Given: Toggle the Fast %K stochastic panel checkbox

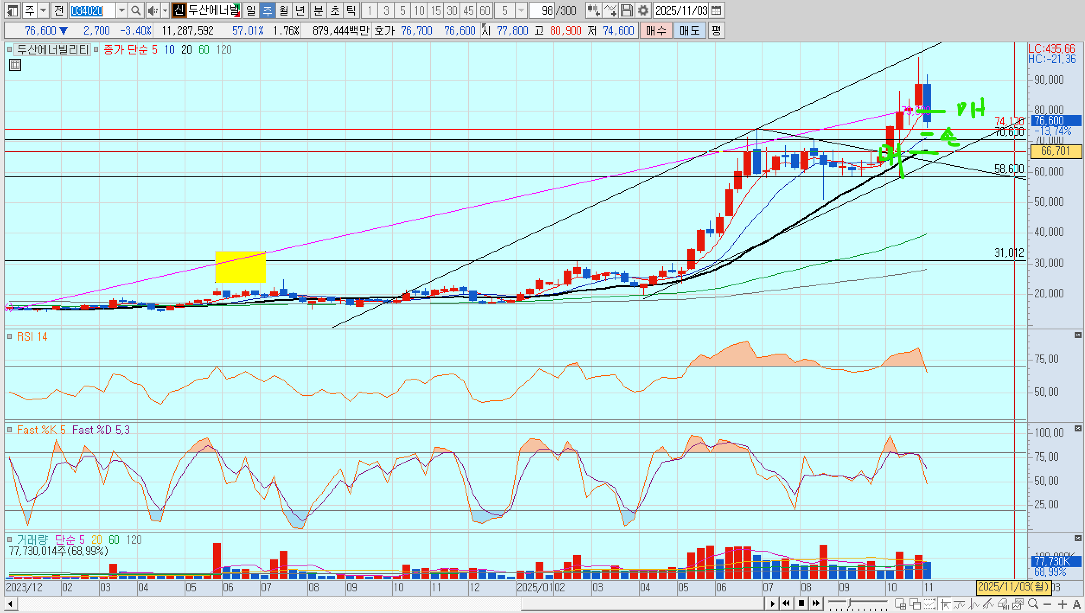Looking at the screenshot, I should click(10, 430).
